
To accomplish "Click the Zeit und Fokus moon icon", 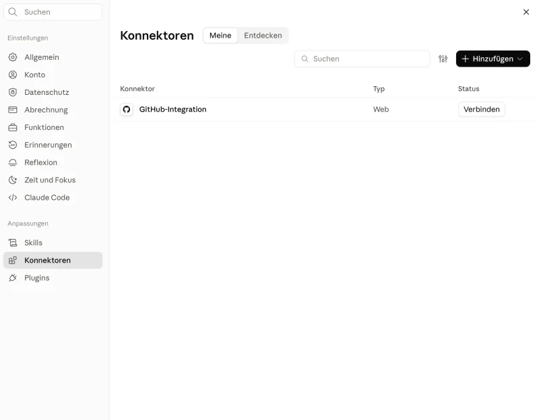I will click(x=13, y=180).
